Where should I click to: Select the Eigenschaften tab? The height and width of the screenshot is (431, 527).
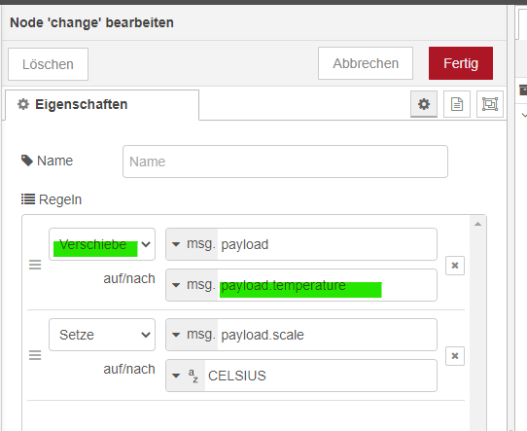click(x=102, y=104)
